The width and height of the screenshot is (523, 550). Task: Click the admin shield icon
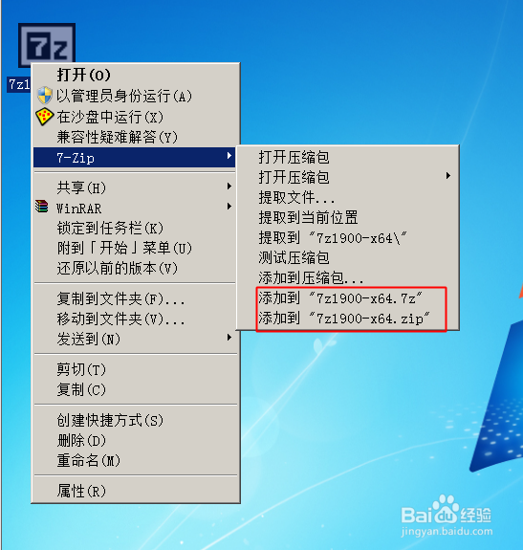point(45,96)
